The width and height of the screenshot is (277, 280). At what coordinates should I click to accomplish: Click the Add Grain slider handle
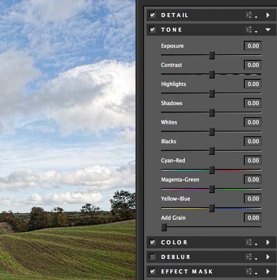click(164, 227)
